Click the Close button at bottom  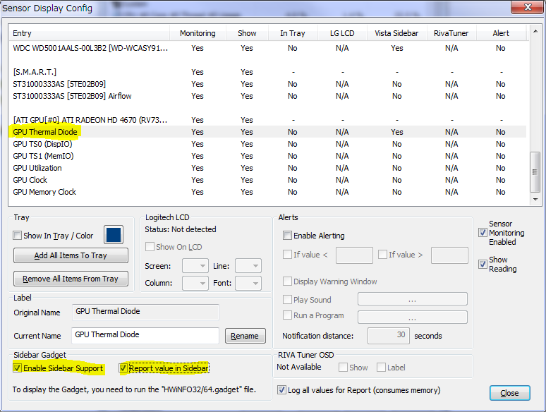click(509, 393)
